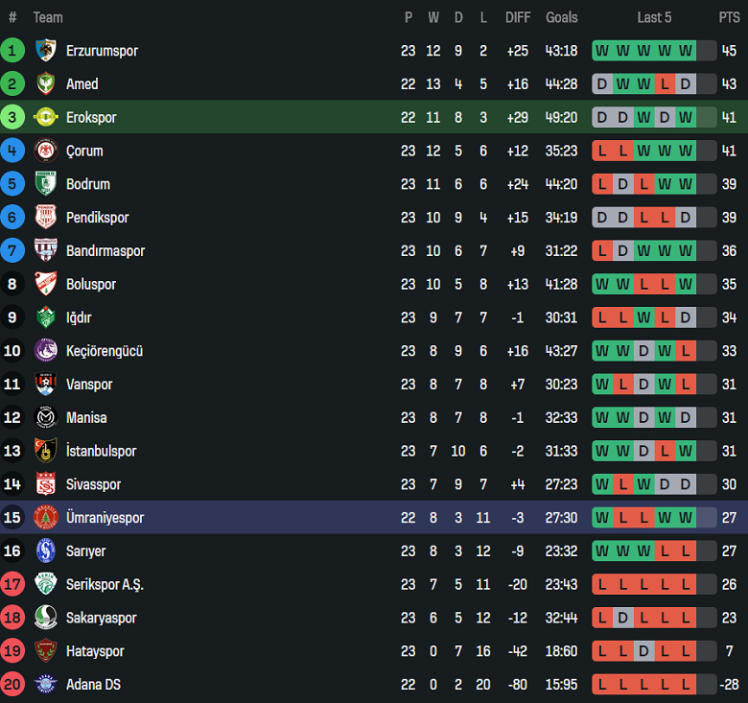Click the Erokspor yellow crest icon
748x703 pixels.
pos(46,118)
